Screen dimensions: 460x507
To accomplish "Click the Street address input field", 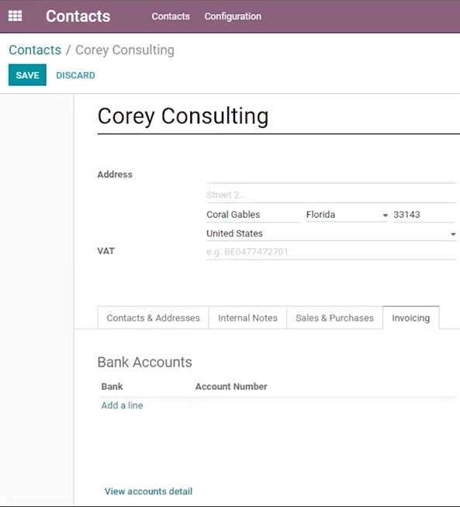I will tap(331, 175).
